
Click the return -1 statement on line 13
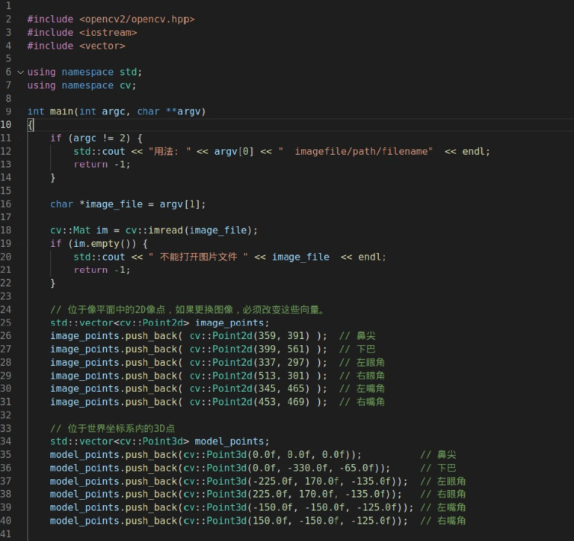coord(102,165)
